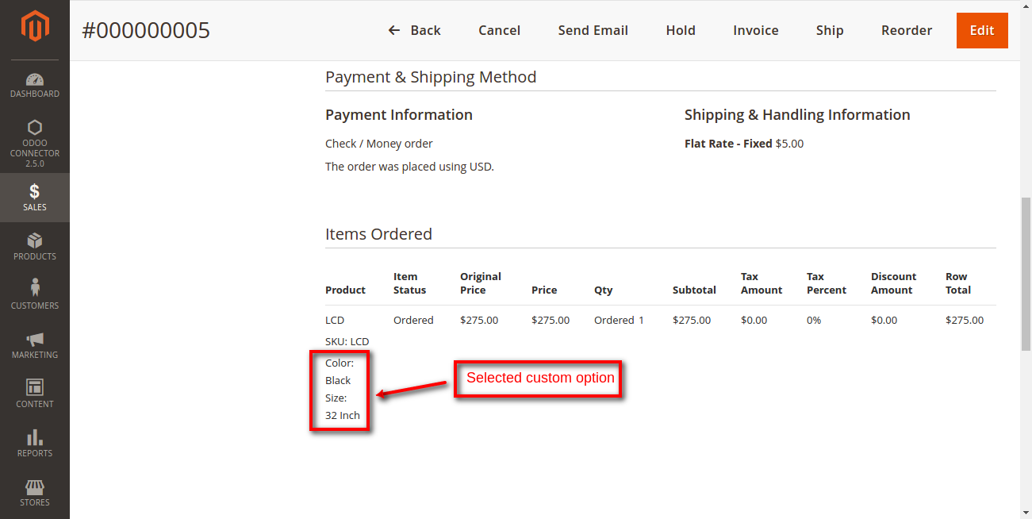The width and height of the screenshot is (1032, 519).
Task: Open the Reports bar chart icon
Action: click(35, 437)
